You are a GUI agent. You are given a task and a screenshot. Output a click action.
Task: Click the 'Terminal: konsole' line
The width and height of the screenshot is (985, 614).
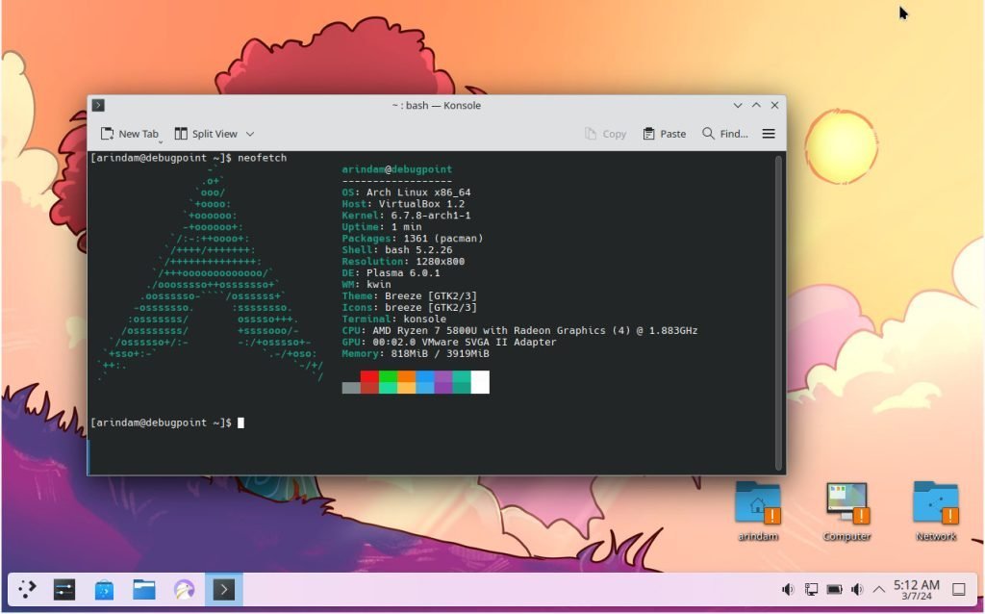[393, 319]
